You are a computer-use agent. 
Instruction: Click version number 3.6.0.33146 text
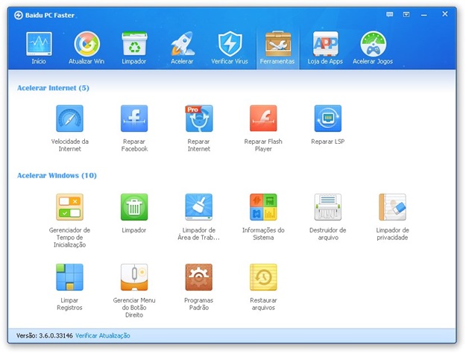click(x=56, y=335)
